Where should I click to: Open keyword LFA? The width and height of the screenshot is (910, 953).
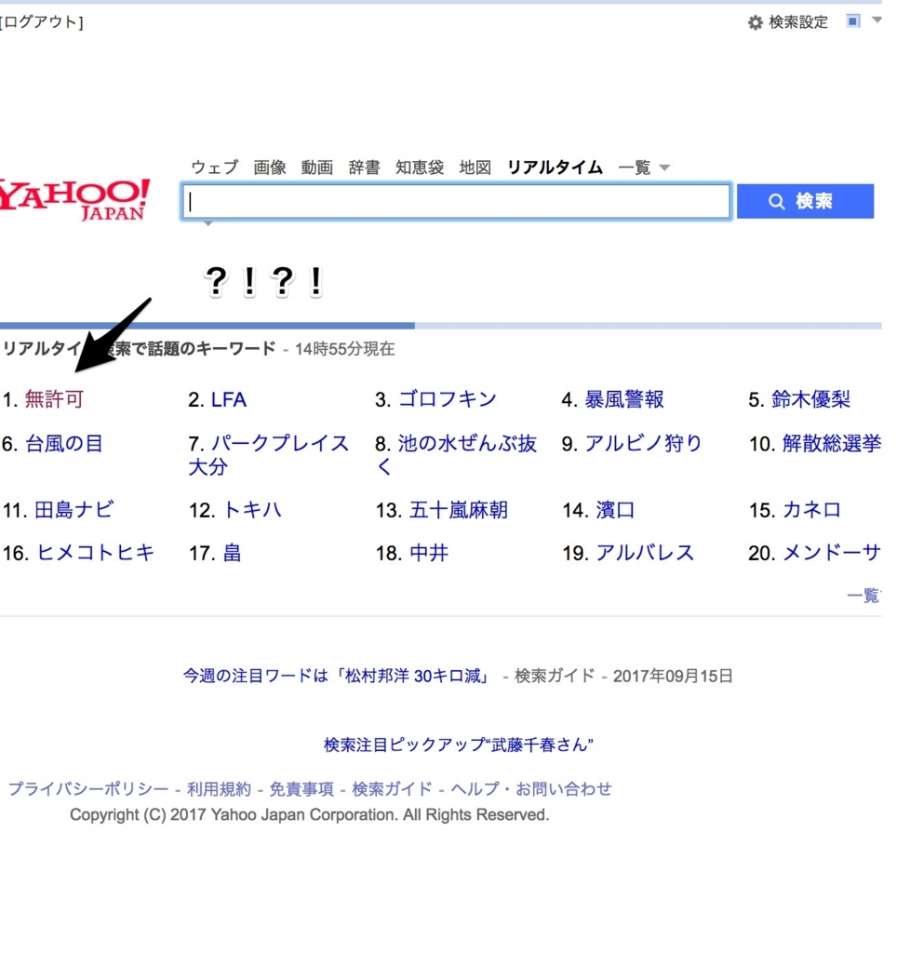pos(228,399)
